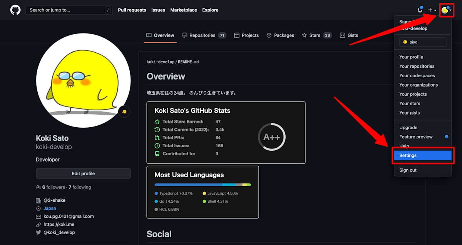Click the cube icon on Packages tab
Viewport: 462px width, 245px height.
269,35
